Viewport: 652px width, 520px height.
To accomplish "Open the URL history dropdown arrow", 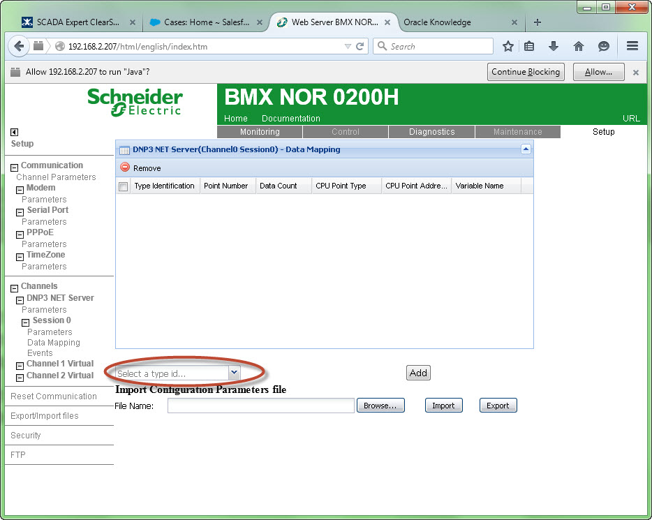I will [x=348, y=46].
